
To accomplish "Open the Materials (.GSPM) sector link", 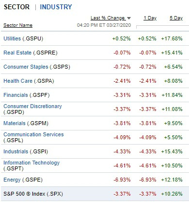I will [26, 123].
